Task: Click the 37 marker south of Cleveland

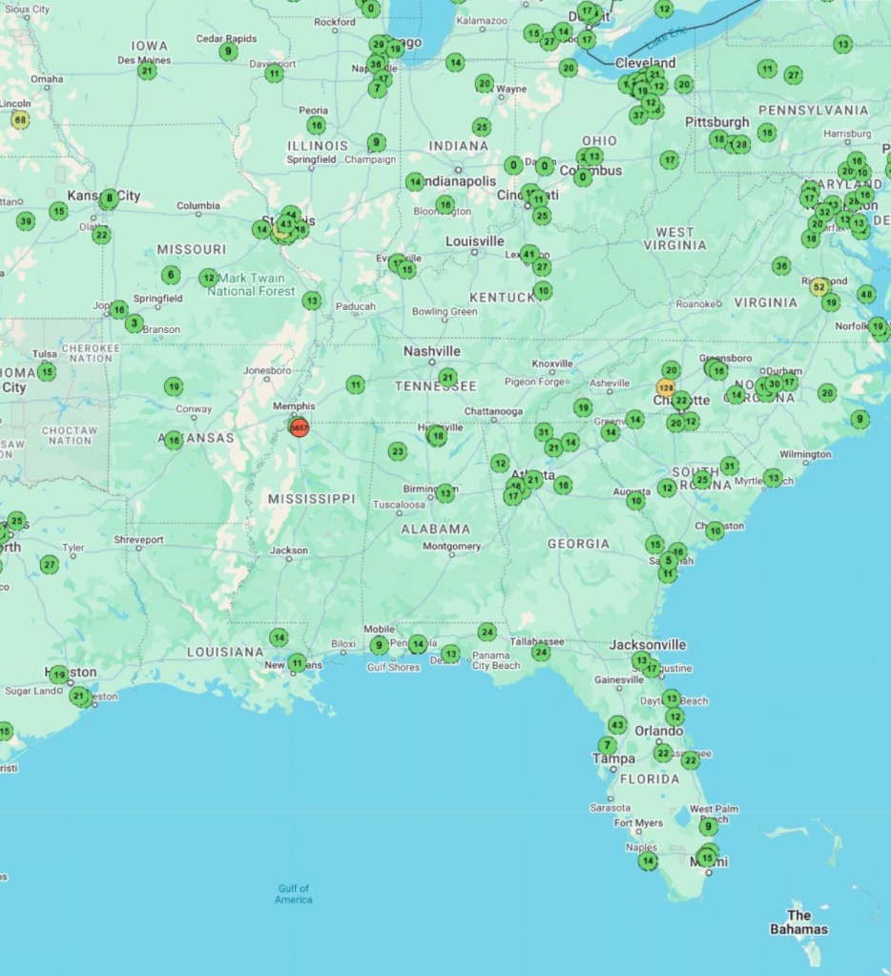Action: [x=638, y=115]
